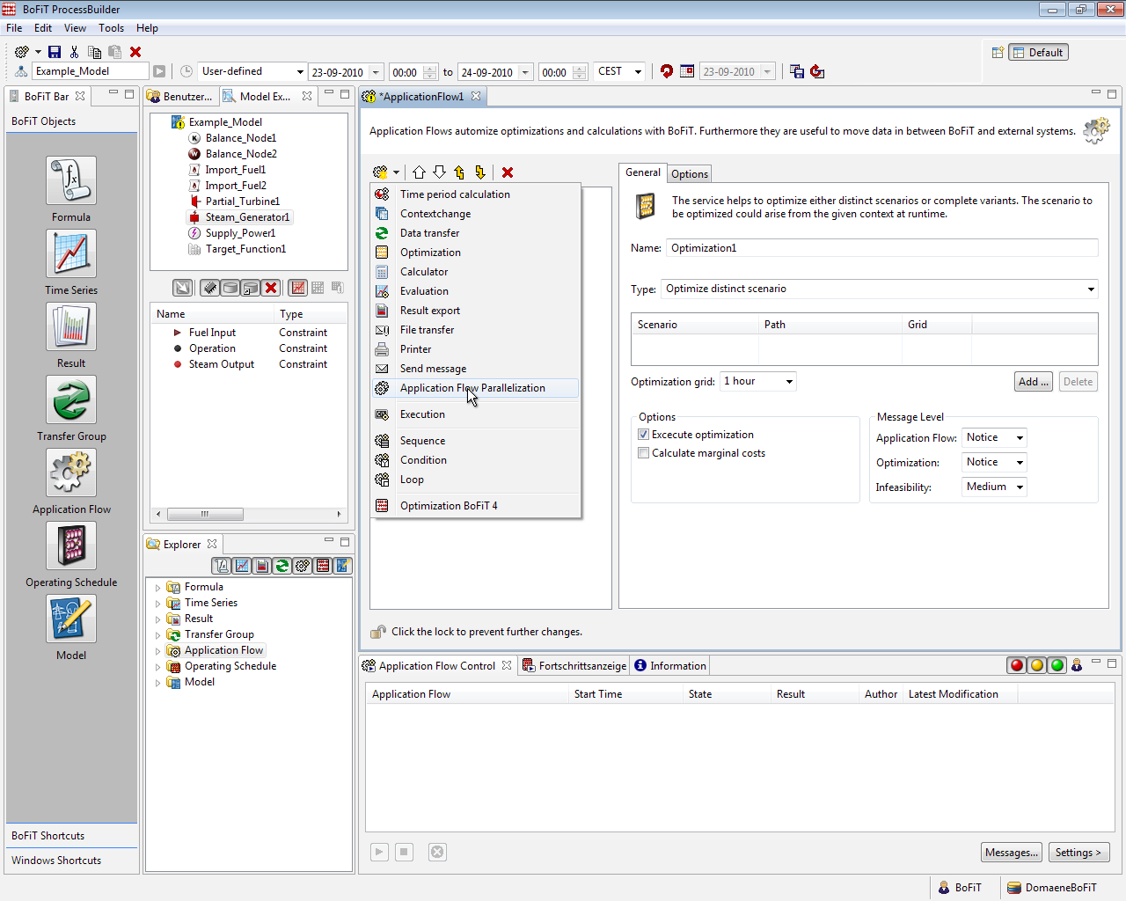Screen dimensions: 1126x901
Task: Open the Application Flow message level dropdown
Action: click(x=994, y=437)
